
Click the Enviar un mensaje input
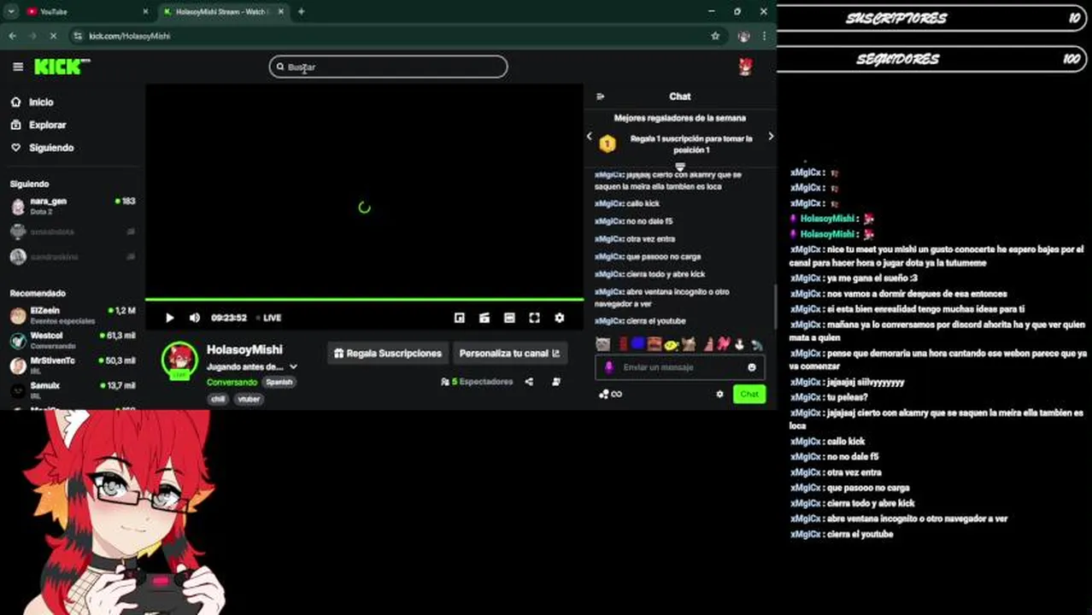coord(679,367)
